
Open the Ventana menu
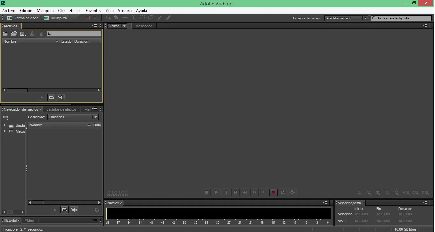coord(125,11)
